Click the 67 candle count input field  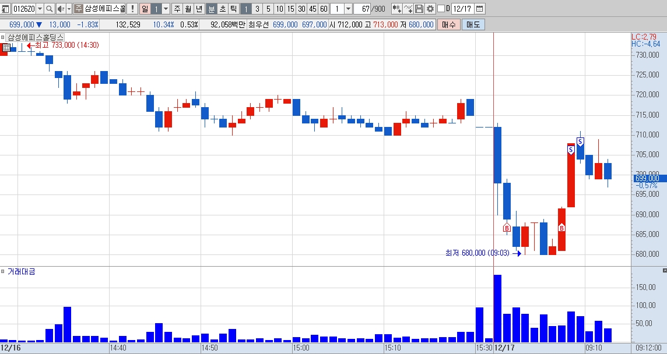(x=362, y=9)
